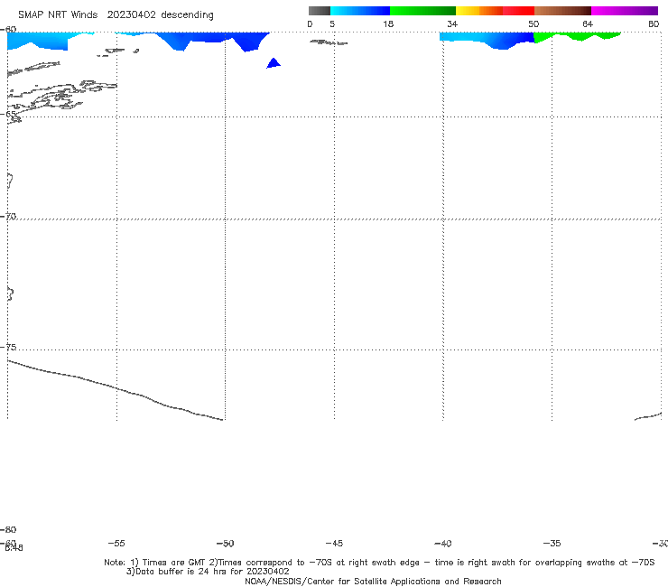
Task: Click the gray segment of the color bar
Action: [319, 11]
